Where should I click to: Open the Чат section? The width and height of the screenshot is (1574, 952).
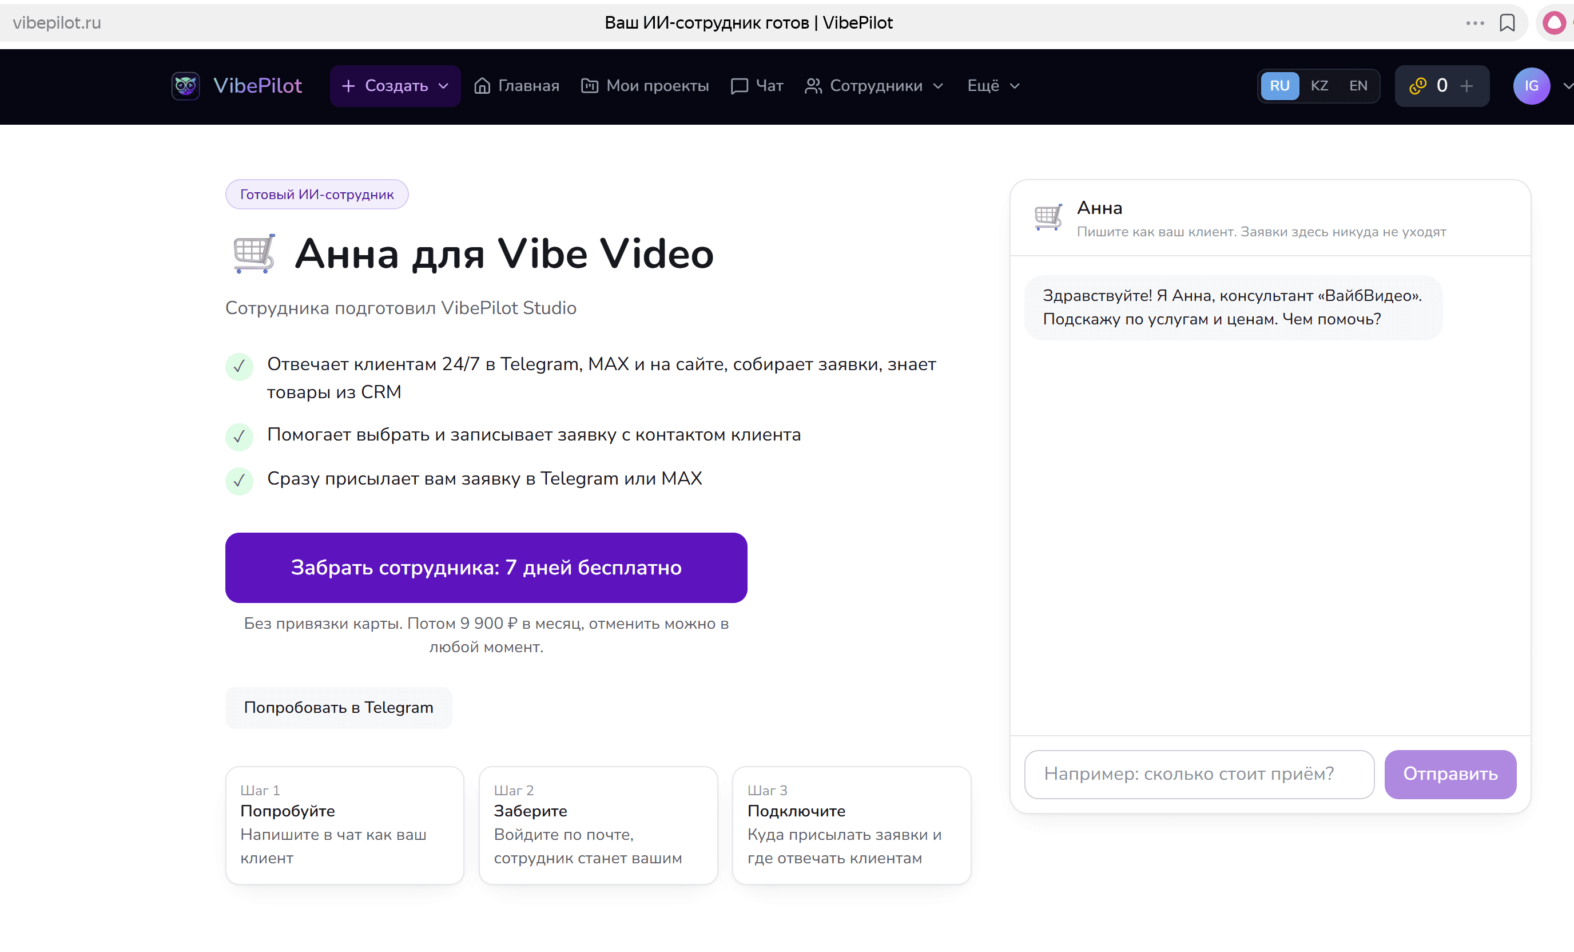pos(757,86)
